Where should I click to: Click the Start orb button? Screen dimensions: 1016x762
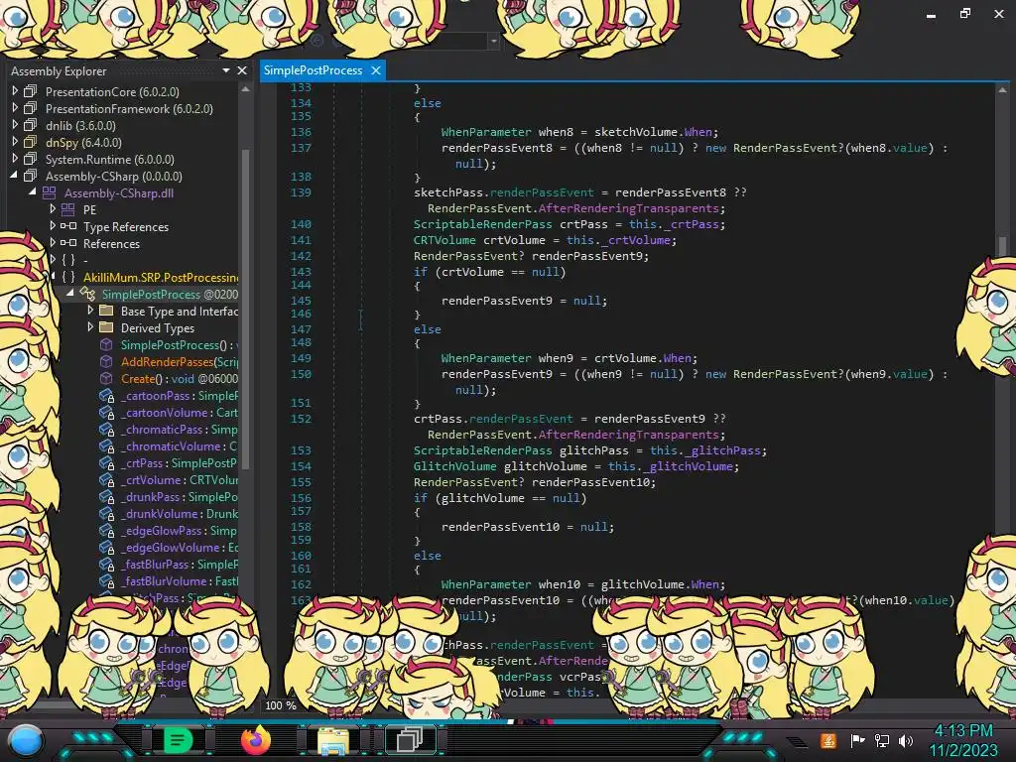[25, 741]
